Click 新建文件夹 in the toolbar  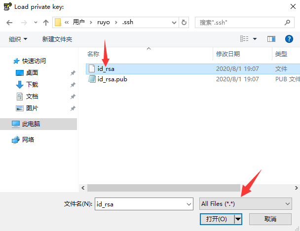click(x=57, y=39)
